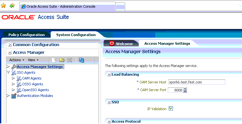Click the OAM Server Port field

coord(175,90)
